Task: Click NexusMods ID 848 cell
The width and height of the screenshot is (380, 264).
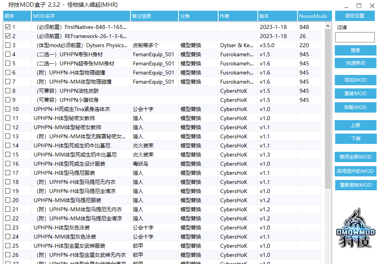Action: tap(304, 27)
